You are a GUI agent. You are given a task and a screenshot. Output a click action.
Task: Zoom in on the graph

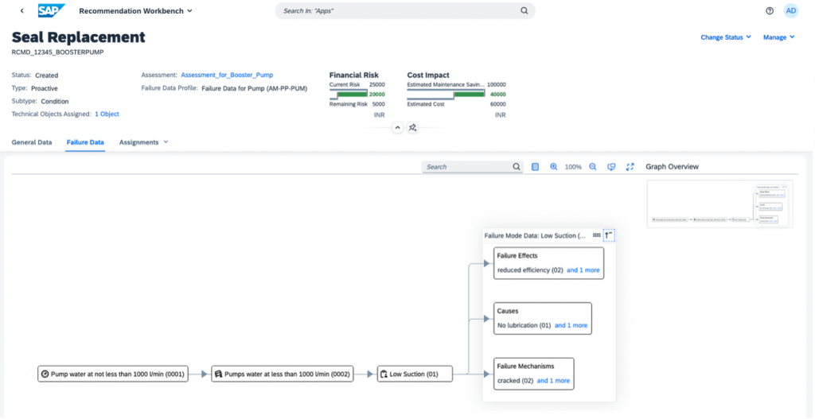(x=554, y=167)
